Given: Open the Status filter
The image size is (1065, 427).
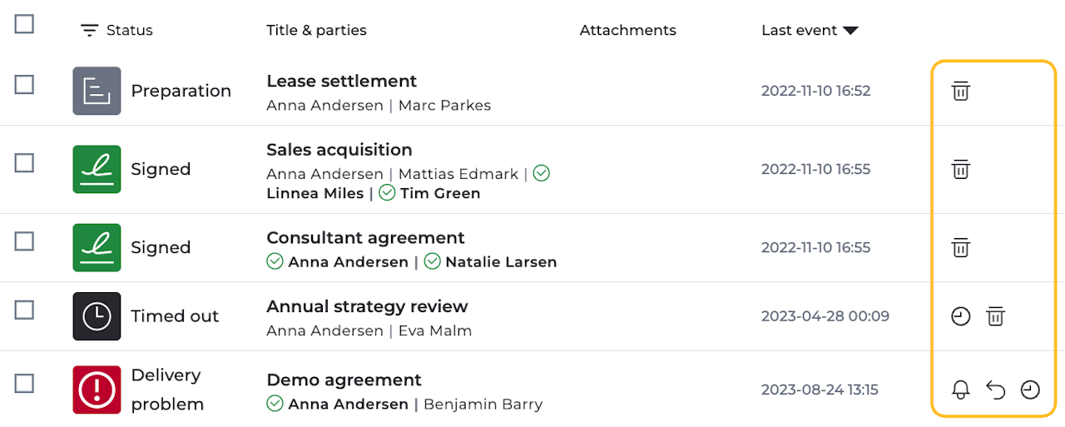Looking at the screenshot, I should tap(116, 30).
